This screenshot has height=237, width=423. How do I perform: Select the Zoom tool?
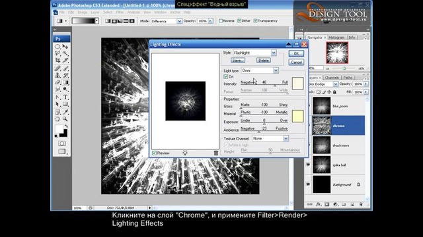coord(65,118)
